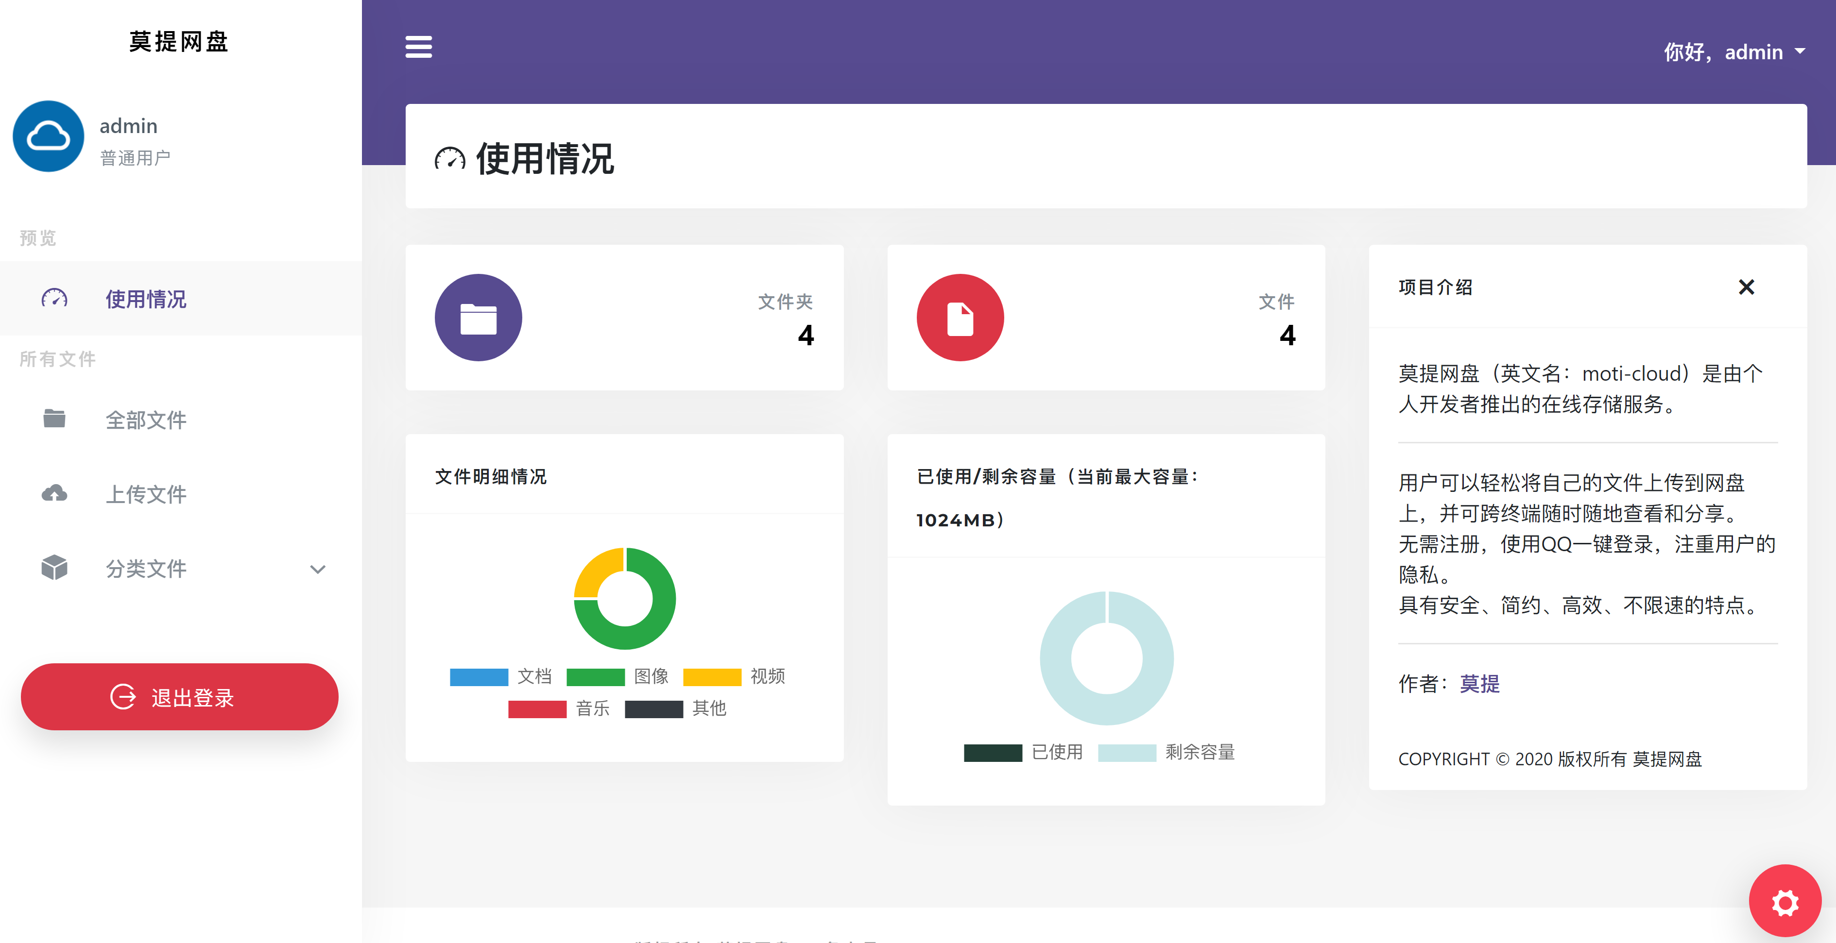Toggle the 视频 legend swatch
This screenshot has width=1836, height=943.
pyautogui.click(x=712, y=676)
